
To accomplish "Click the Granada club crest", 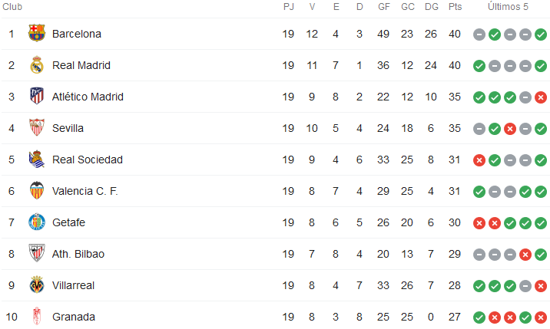I will point(37,317).
